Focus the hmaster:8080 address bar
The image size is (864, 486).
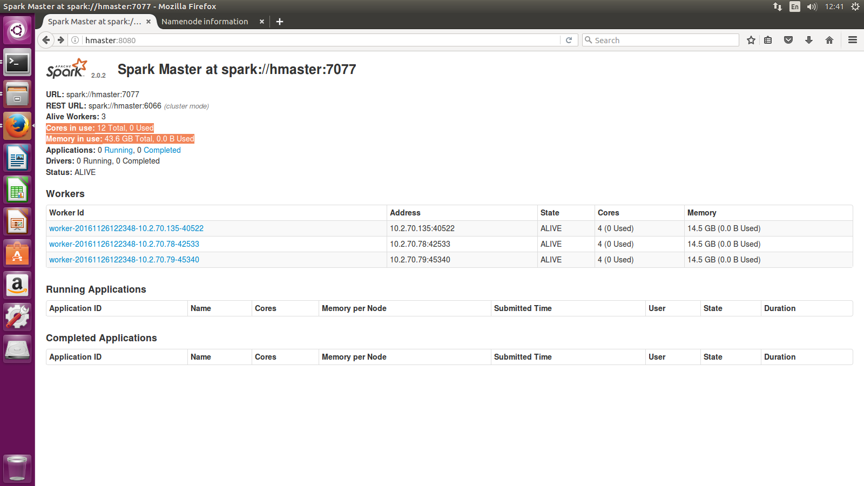tap(321, 40)
